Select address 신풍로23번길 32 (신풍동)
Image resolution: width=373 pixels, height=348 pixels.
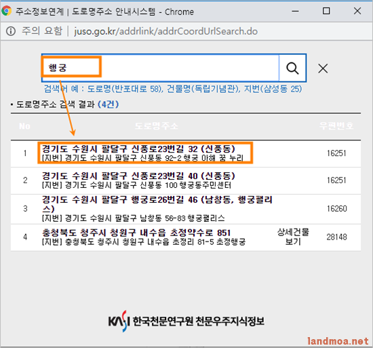tap(138, 149)
